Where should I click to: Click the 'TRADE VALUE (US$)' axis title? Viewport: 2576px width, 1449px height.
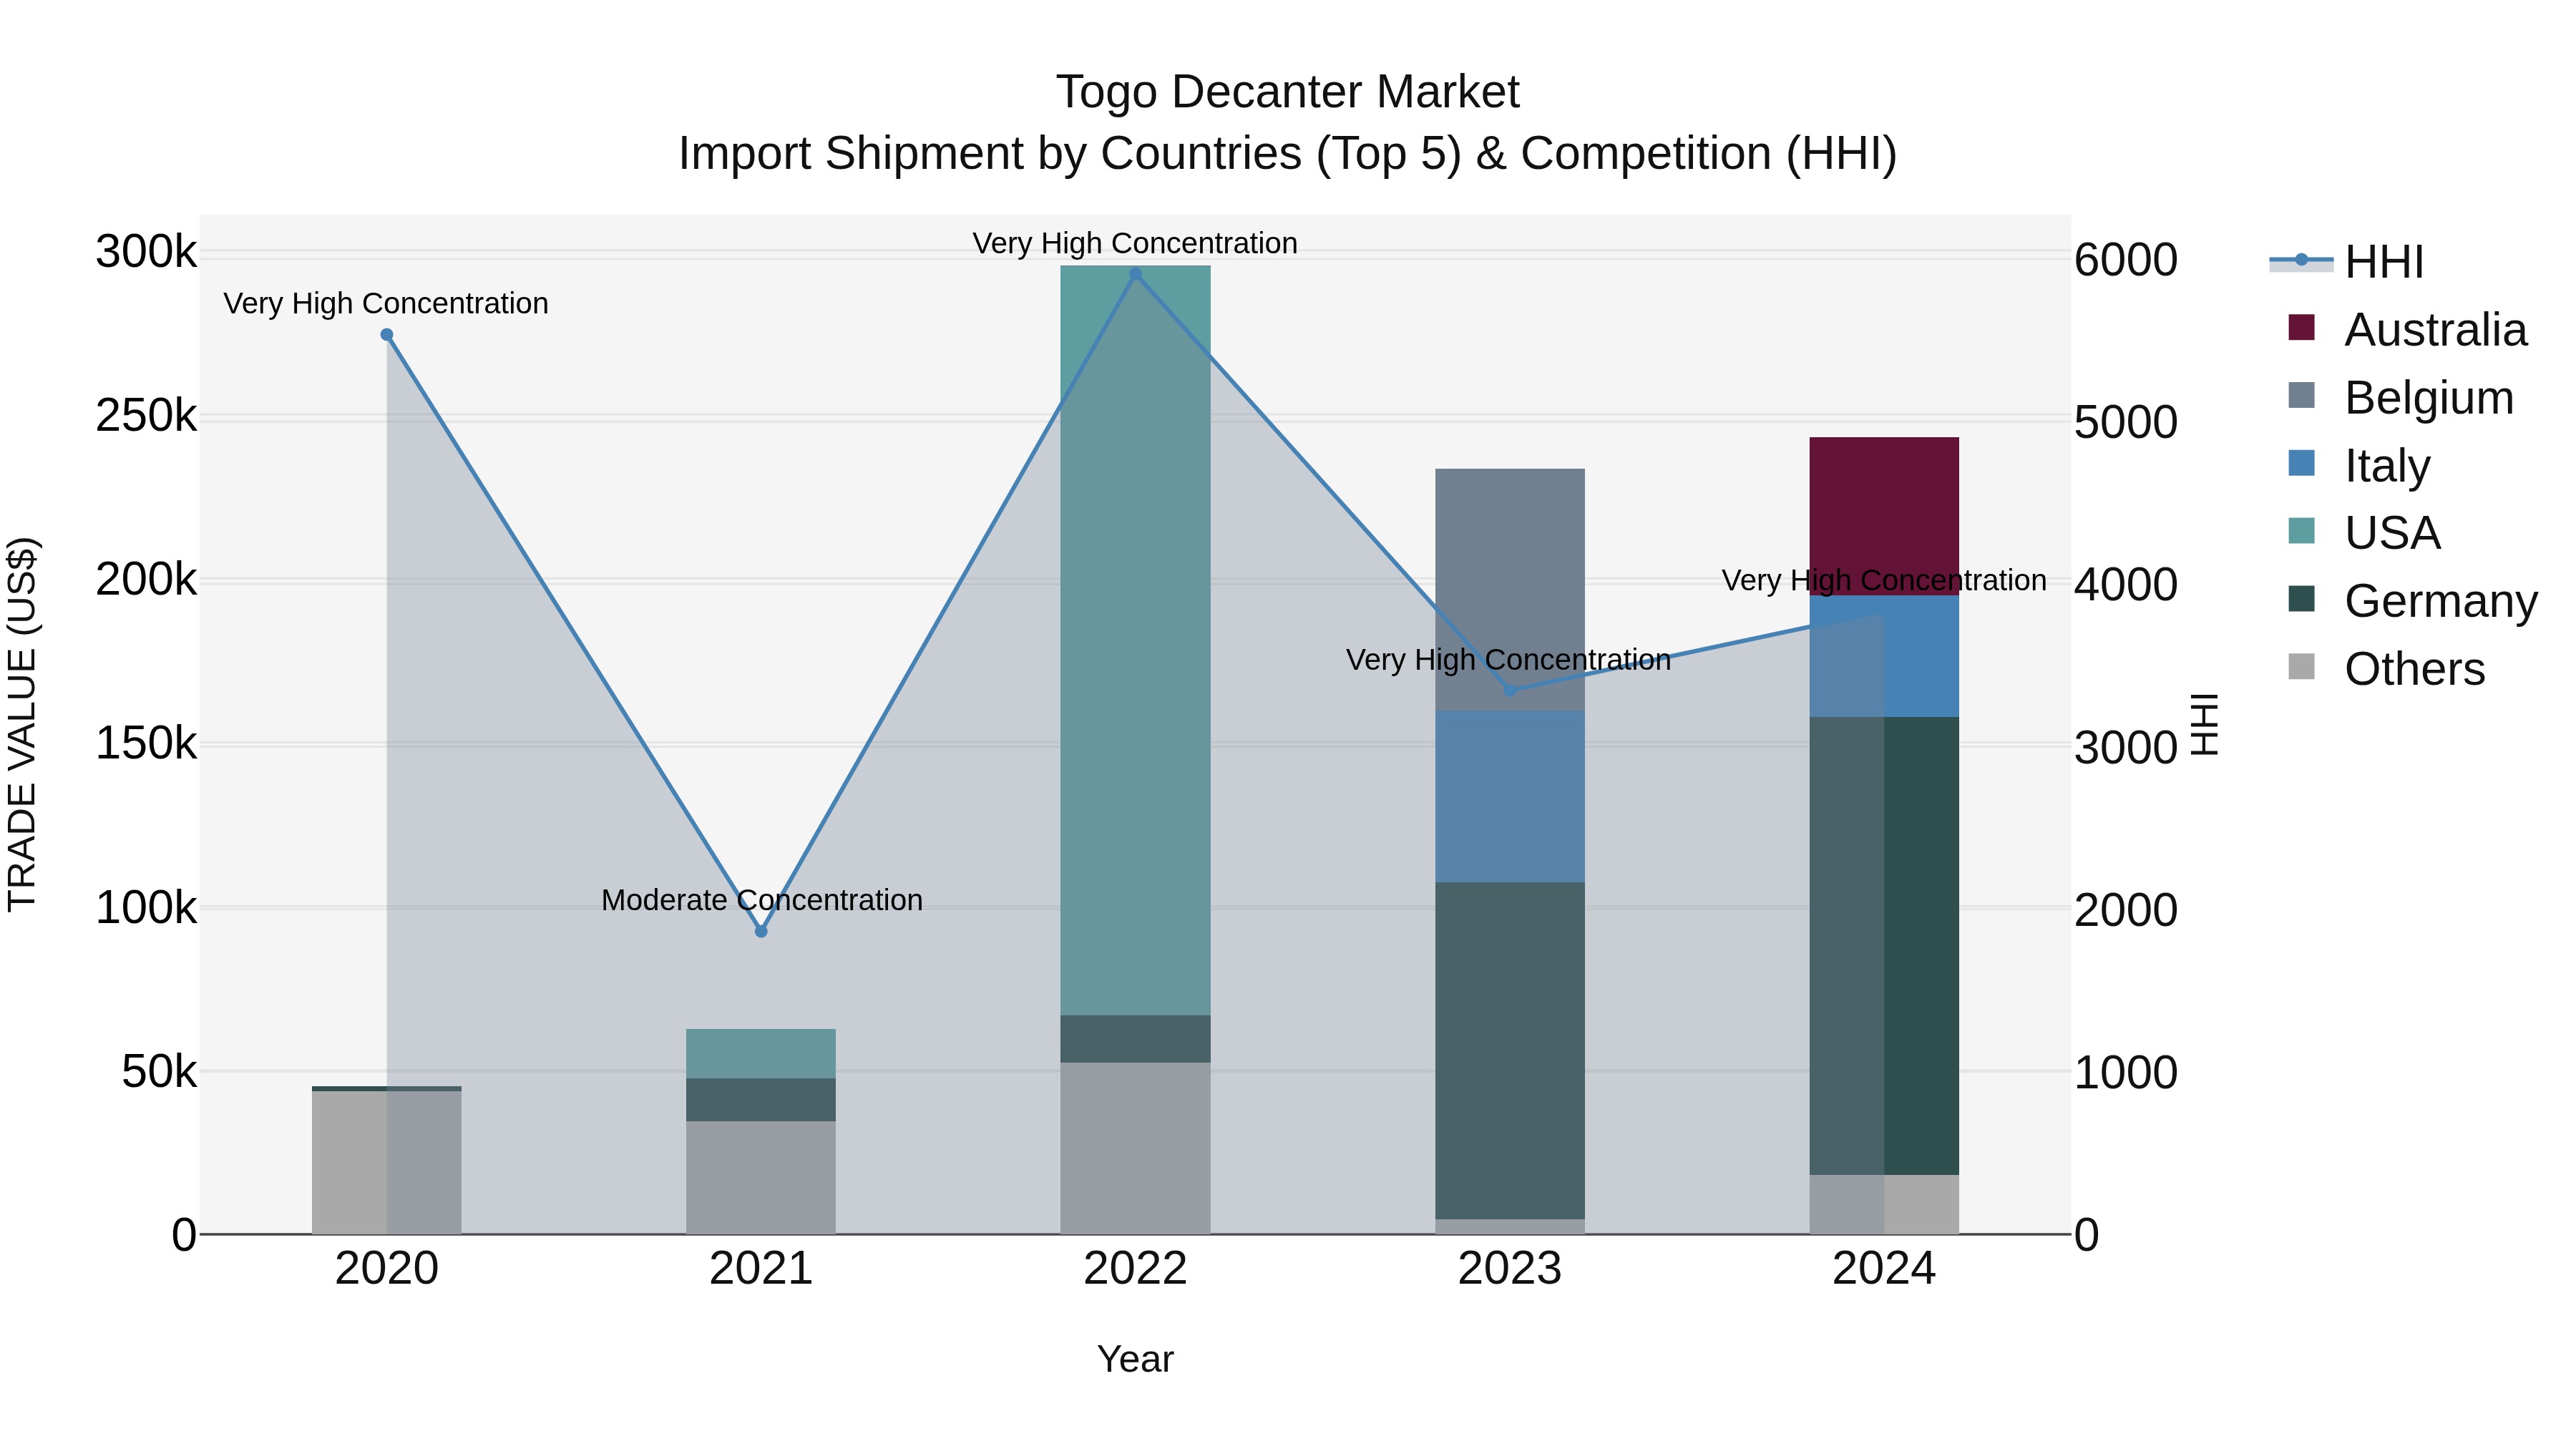[22, 724]
